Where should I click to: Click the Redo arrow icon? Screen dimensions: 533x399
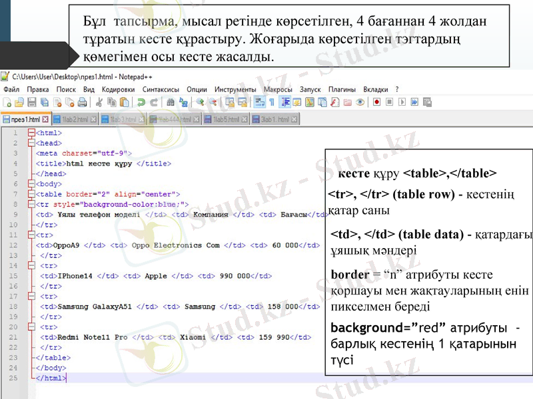pyautogui.click(x=153, y=102)
